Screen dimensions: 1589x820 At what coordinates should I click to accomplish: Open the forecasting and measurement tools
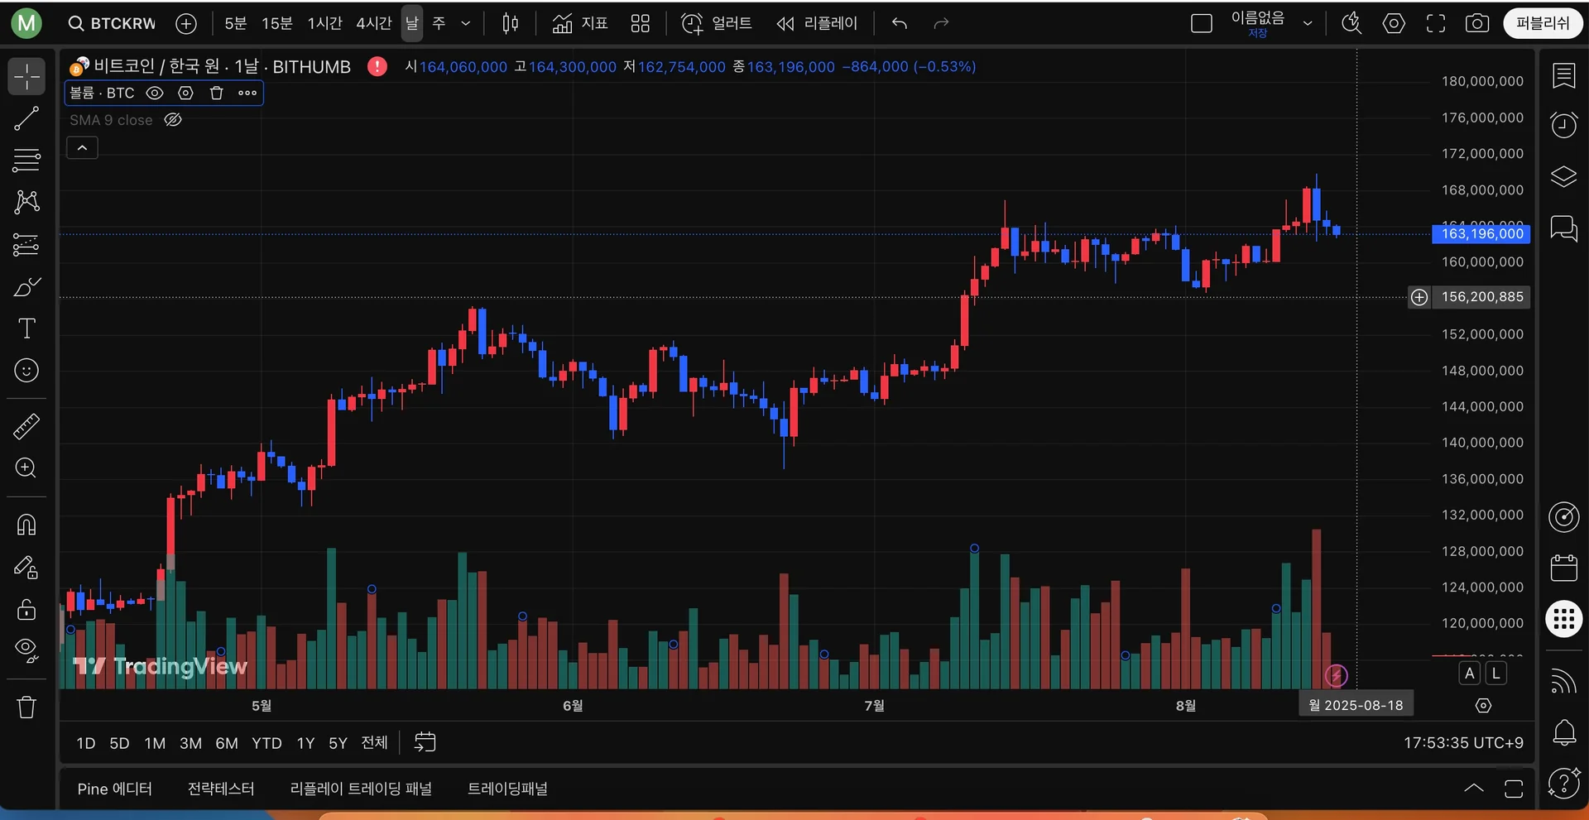coord(26,245)
